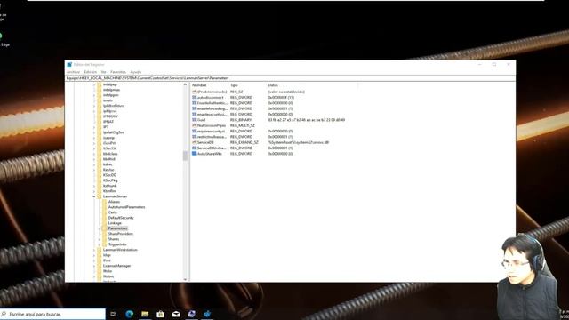Select the KSecPkg key
Screen dimensions: 569x320
[110, 180]
